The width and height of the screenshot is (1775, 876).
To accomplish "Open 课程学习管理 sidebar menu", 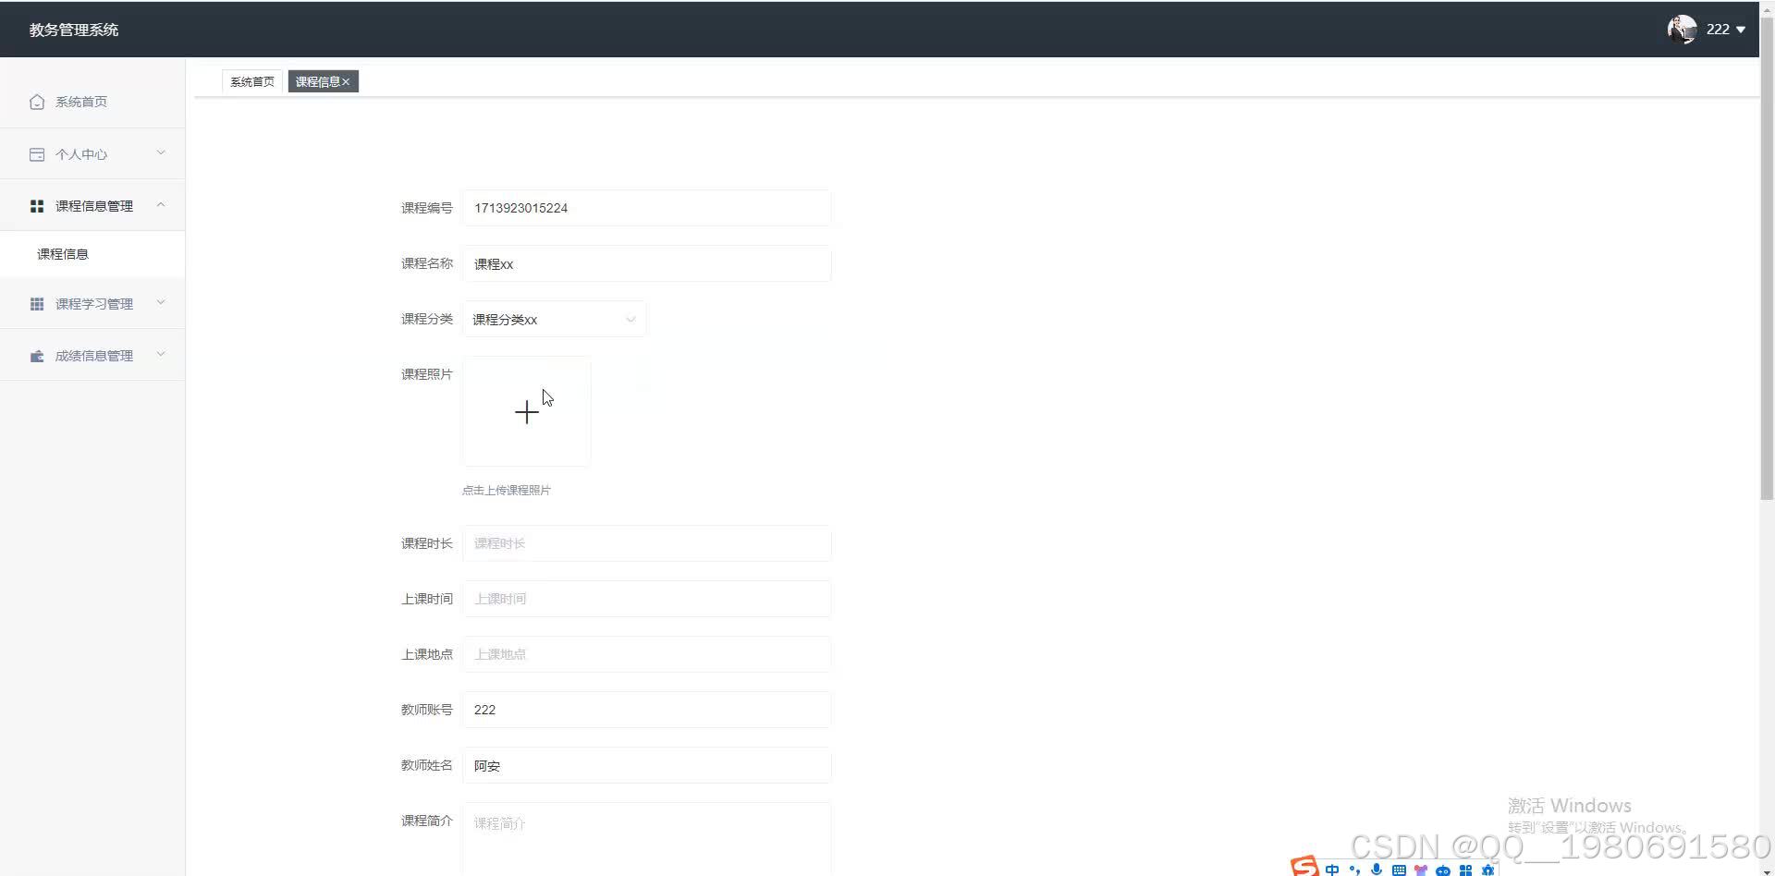I will (x=92, y=304).
